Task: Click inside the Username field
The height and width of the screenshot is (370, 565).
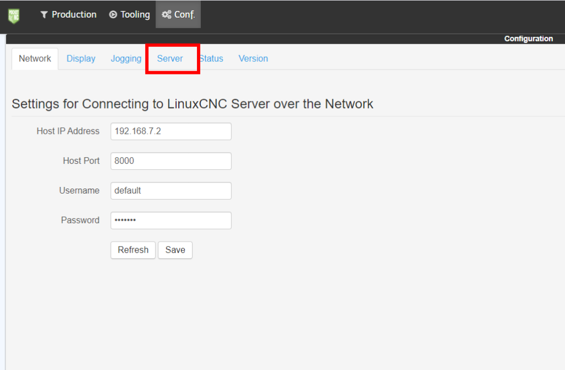Action: [x=170, y=190]
